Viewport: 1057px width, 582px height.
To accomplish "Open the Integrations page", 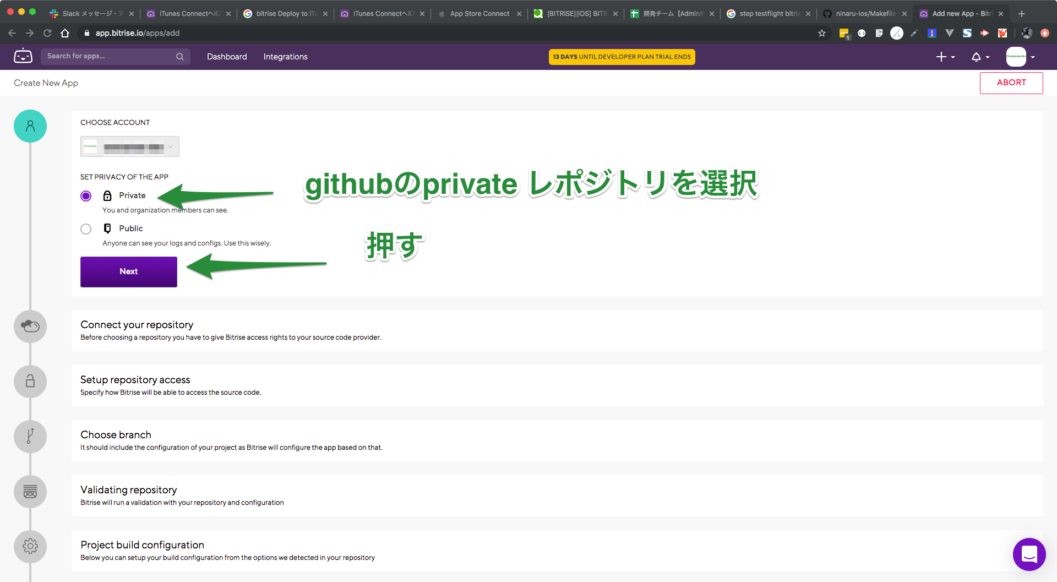I will point(285,57).
